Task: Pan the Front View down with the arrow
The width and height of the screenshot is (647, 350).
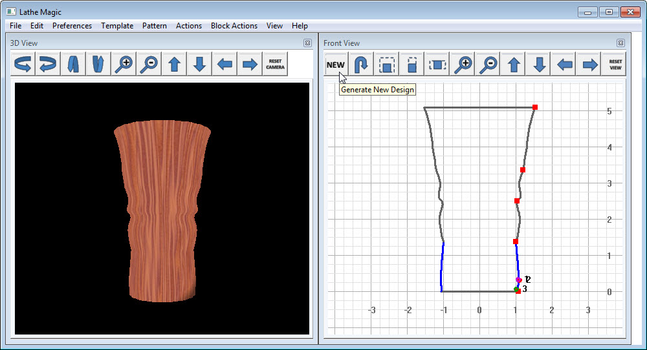Action: tap(540, 65)
